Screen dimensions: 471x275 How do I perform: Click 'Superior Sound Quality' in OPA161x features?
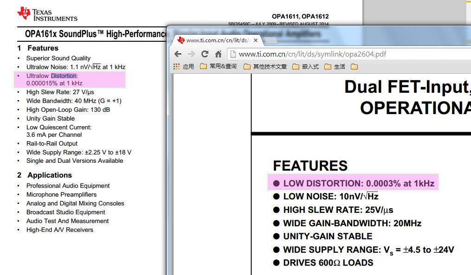click(x=58, y=58)
